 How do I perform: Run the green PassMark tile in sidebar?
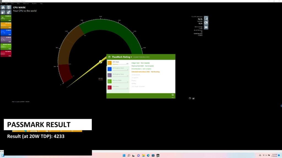coord(6,18)
